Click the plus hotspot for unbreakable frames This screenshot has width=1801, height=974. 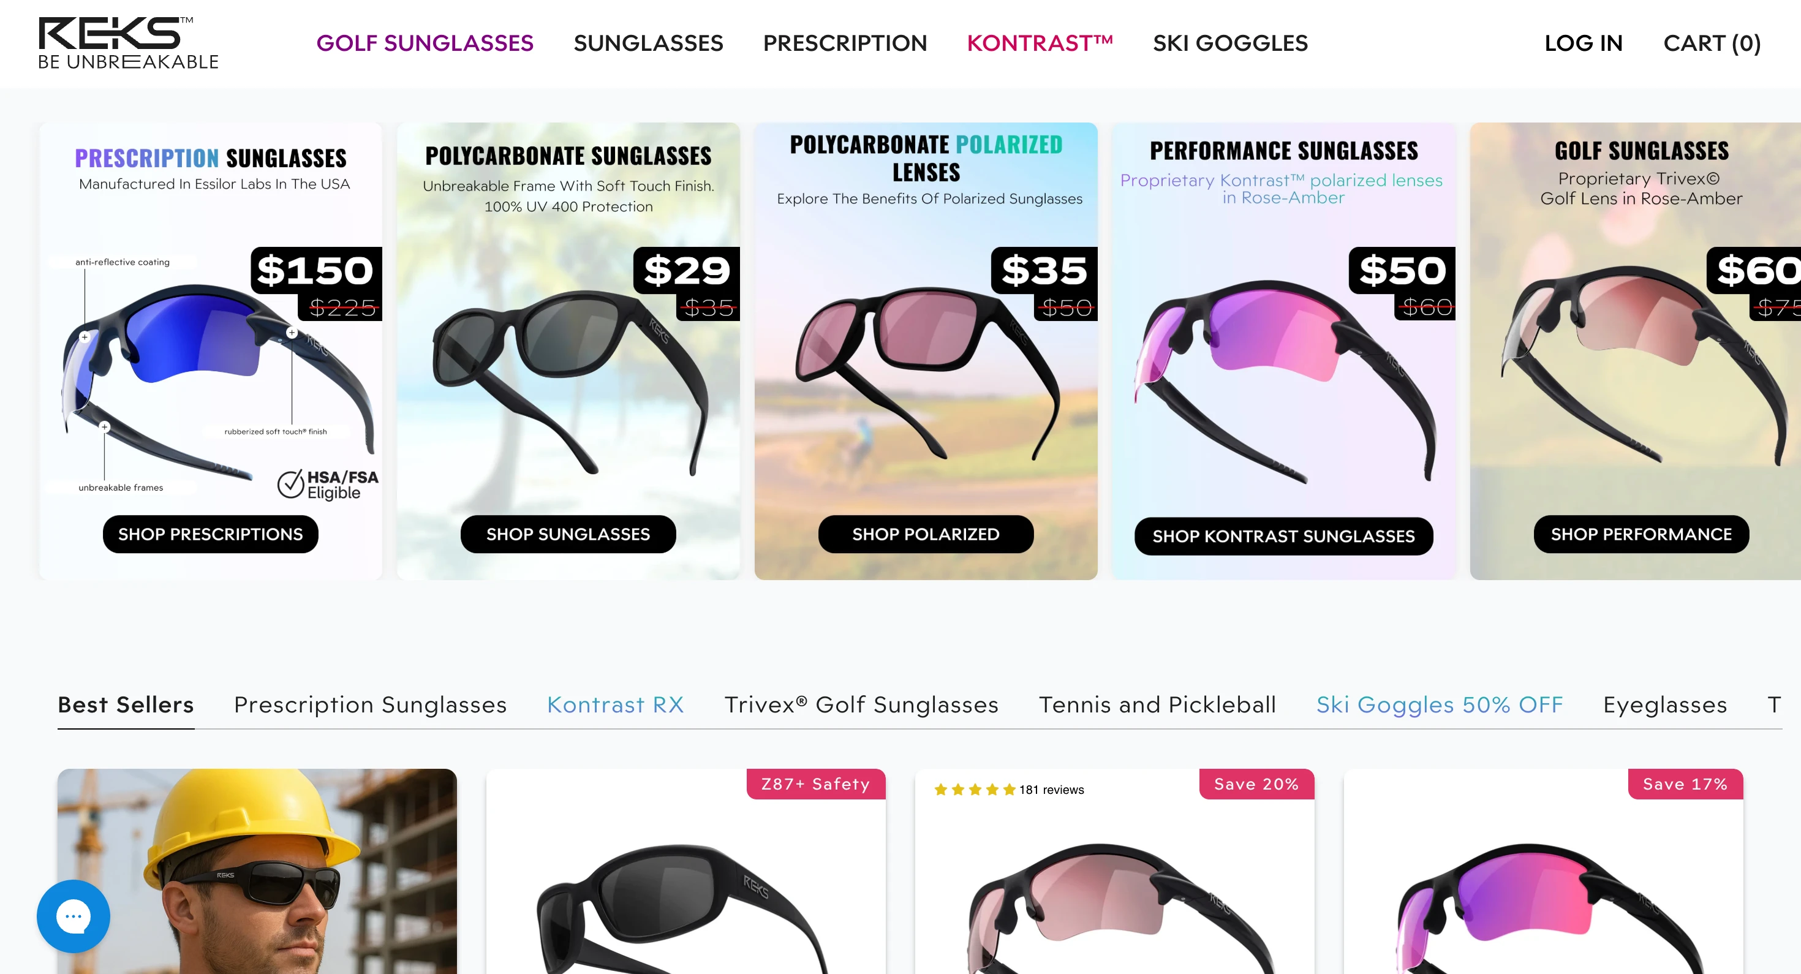[x=104, y=426]
